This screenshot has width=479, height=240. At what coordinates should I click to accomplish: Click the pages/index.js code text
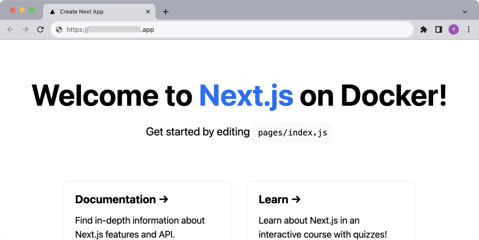[x=293, y=133]
